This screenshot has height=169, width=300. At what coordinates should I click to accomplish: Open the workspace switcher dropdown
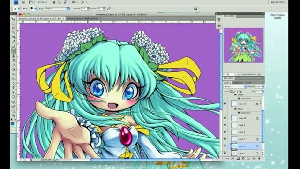click(x=278, y=2)
